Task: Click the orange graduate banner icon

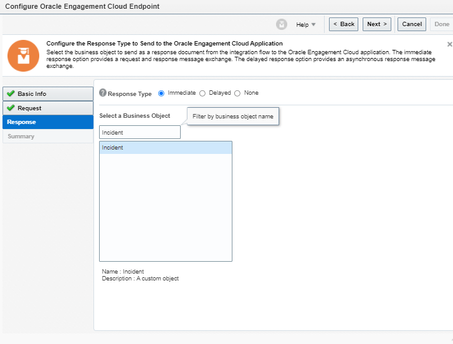Action: click(23, 55)
